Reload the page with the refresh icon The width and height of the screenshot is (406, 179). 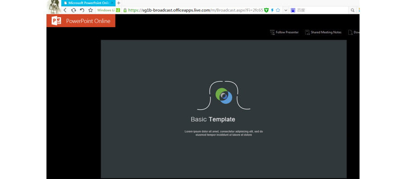[74, 10]
